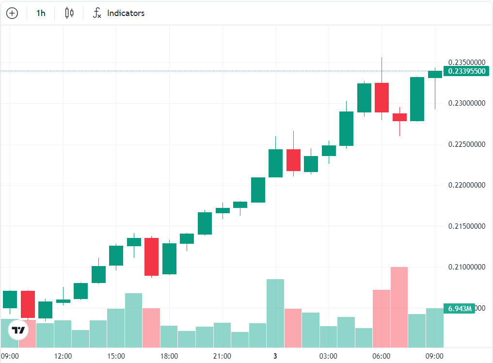Click the large red candle near 18:00

tap(151, 256)
